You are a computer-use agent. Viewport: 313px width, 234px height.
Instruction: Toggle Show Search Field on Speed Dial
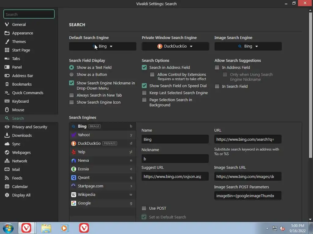144,86
